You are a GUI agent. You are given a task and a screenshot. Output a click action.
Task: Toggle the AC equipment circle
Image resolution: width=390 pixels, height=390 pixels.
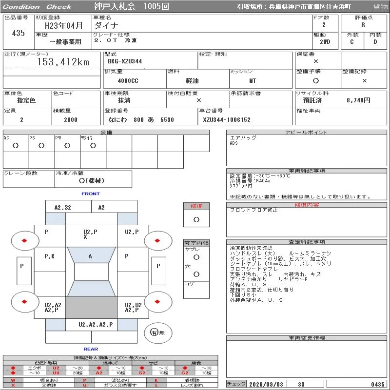16,145
